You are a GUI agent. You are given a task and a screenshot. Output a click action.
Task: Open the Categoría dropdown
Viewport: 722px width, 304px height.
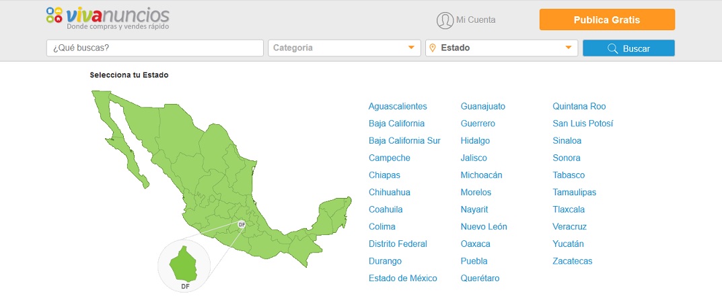coord(345,48)
